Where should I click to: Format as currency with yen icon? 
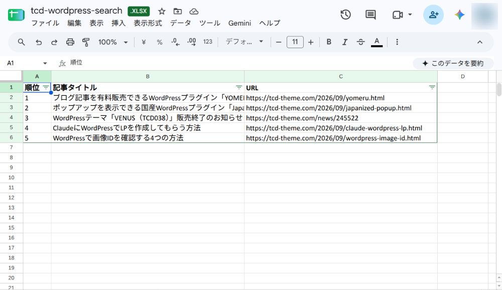144,42
